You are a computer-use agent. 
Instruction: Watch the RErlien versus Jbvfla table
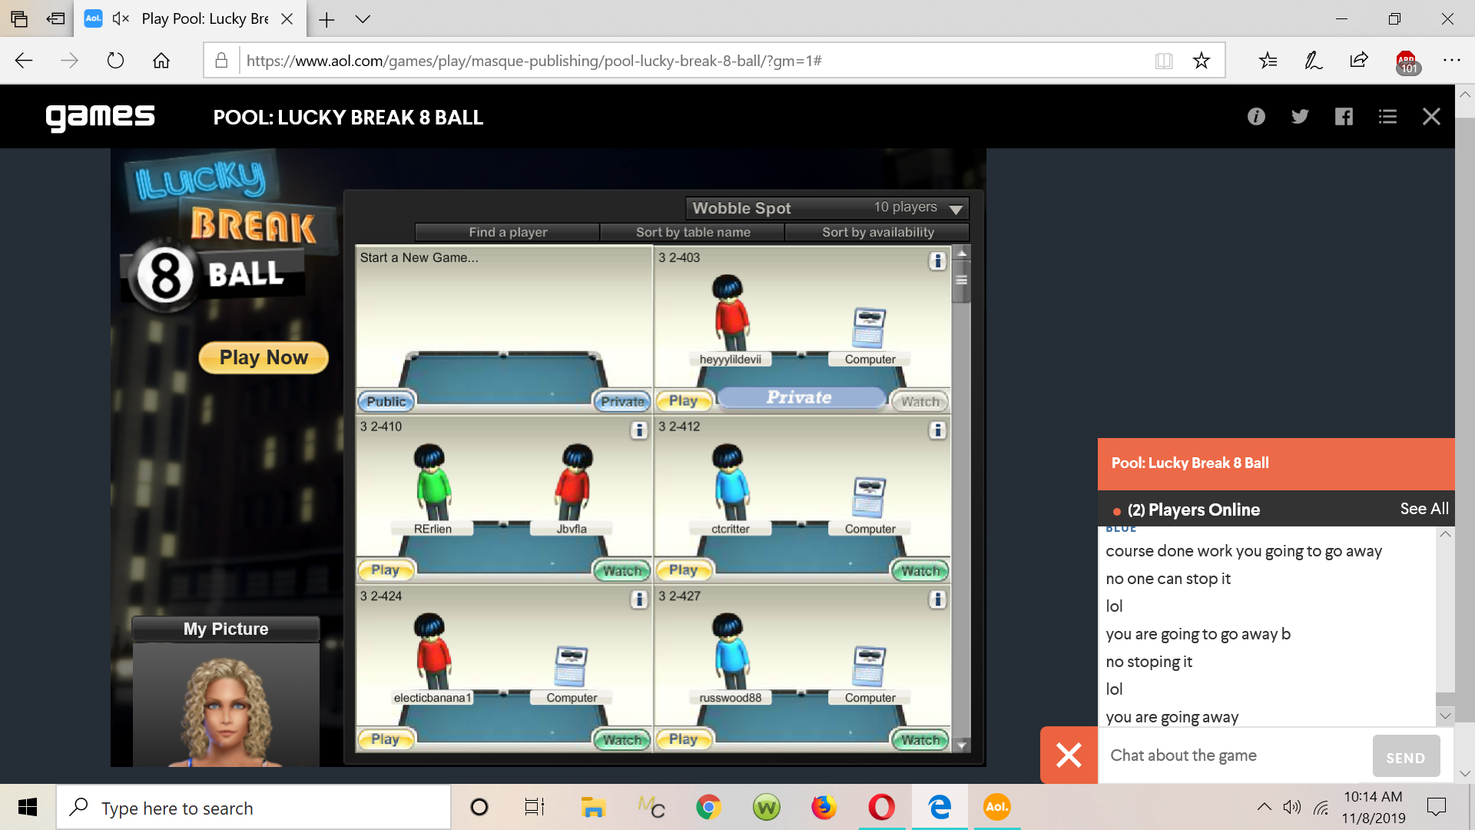pos(621,571)
